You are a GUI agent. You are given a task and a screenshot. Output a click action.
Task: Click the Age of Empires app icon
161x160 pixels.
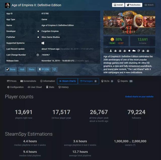coord(8,5)
